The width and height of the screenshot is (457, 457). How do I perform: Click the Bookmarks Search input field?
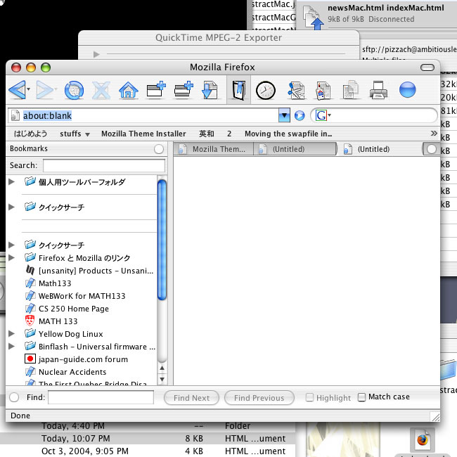(x=104, y=165)
